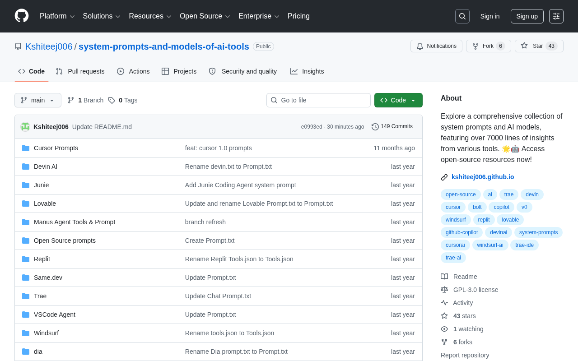Viewport: 578px width, 361px height.
Task: Expand the Resources dropdown menu
Action: click(150, 16)
